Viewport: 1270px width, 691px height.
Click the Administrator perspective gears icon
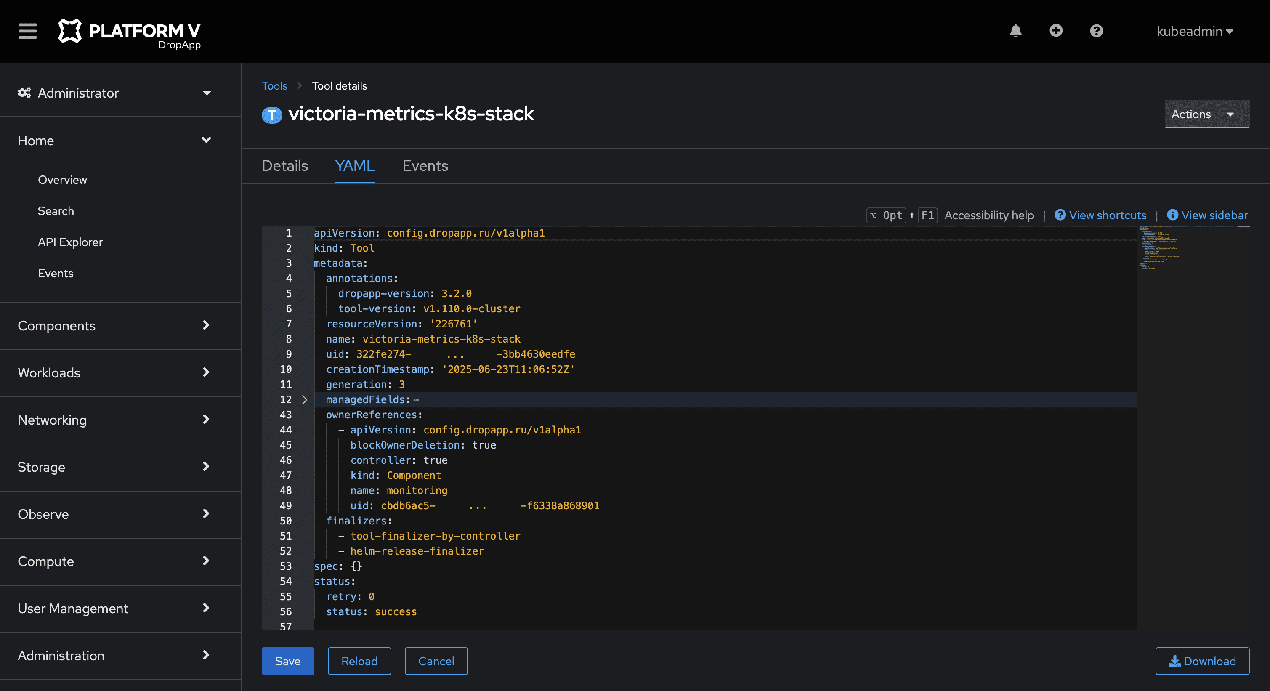tap(24, 93)
